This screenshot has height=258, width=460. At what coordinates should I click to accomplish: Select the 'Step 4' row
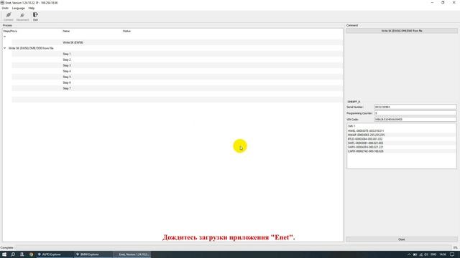coord(177,71)
